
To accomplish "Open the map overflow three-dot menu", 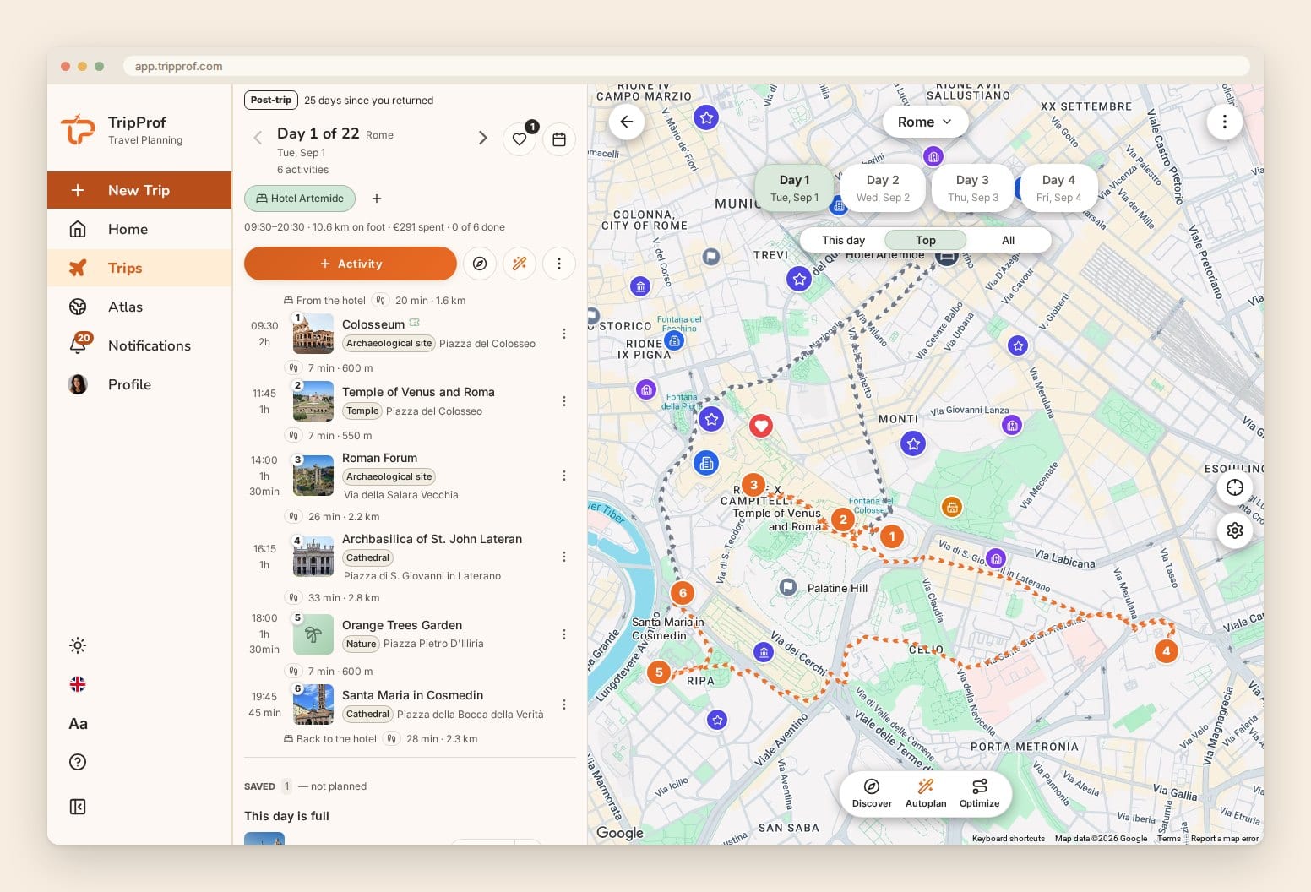I will pyautogui.click(x=1224, y=122).
